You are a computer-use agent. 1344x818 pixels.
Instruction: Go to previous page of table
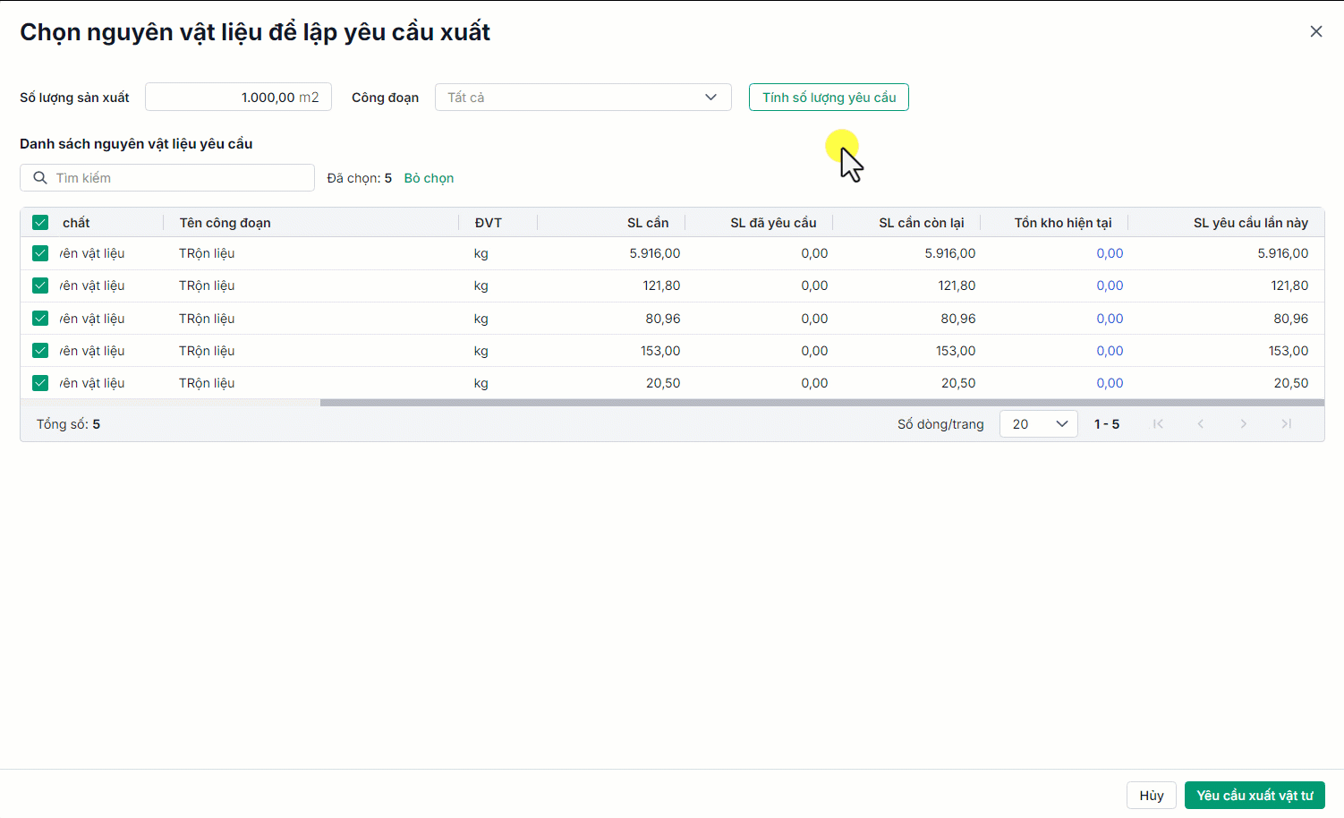(x=1201, y=424)
